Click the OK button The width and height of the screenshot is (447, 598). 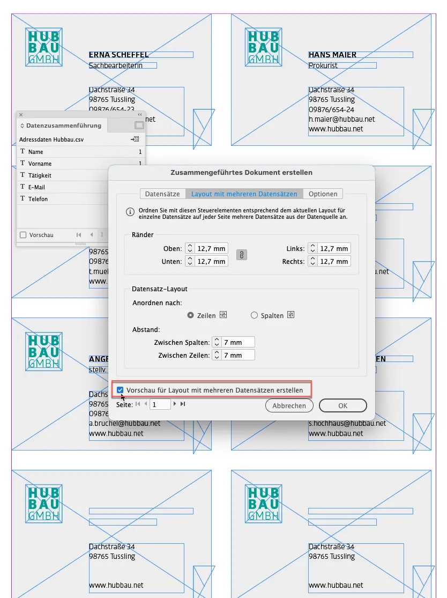pos(343,405)
